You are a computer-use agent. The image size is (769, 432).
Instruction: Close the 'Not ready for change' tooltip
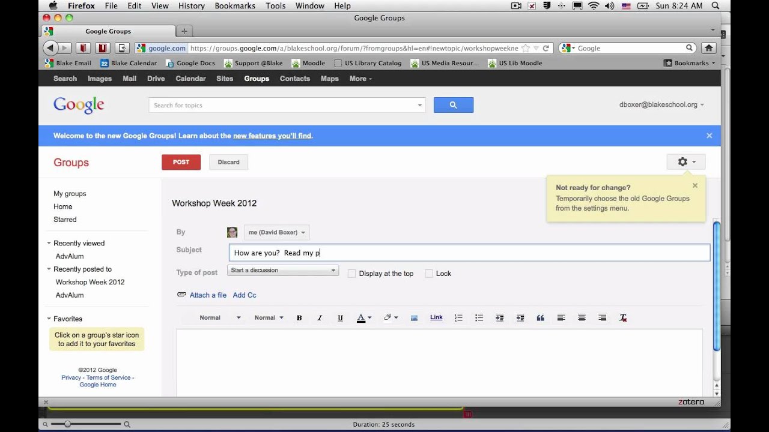coord(695,185)
